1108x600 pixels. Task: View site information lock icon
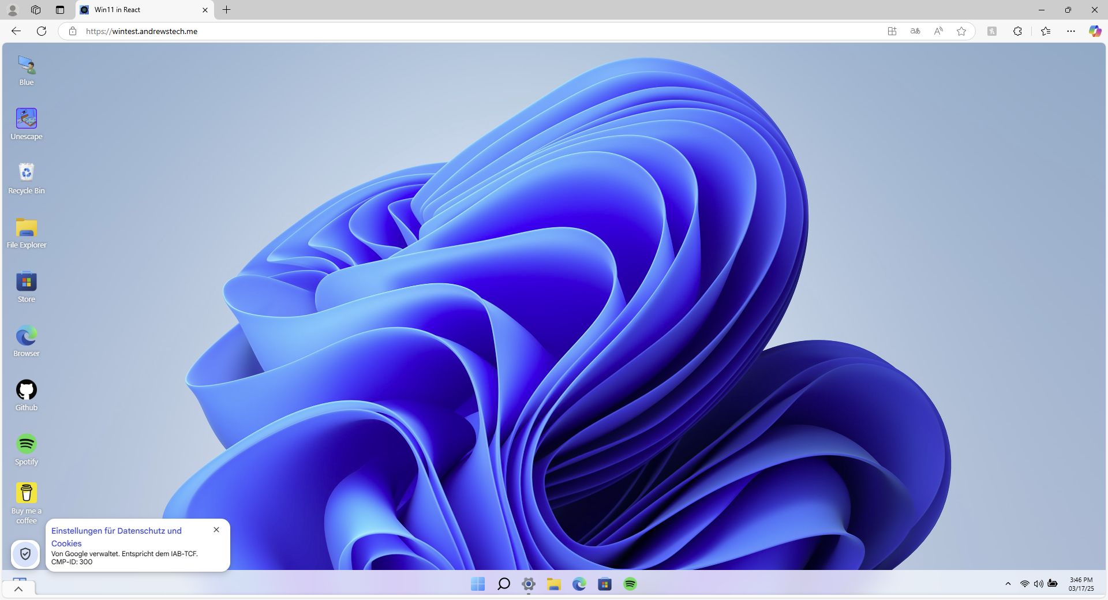point(73,31)
